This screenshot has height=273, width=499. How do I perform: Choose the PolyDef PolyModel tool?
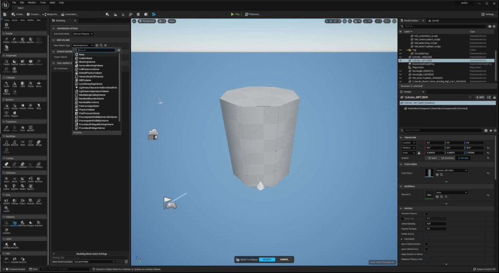(x=14, y=62)
